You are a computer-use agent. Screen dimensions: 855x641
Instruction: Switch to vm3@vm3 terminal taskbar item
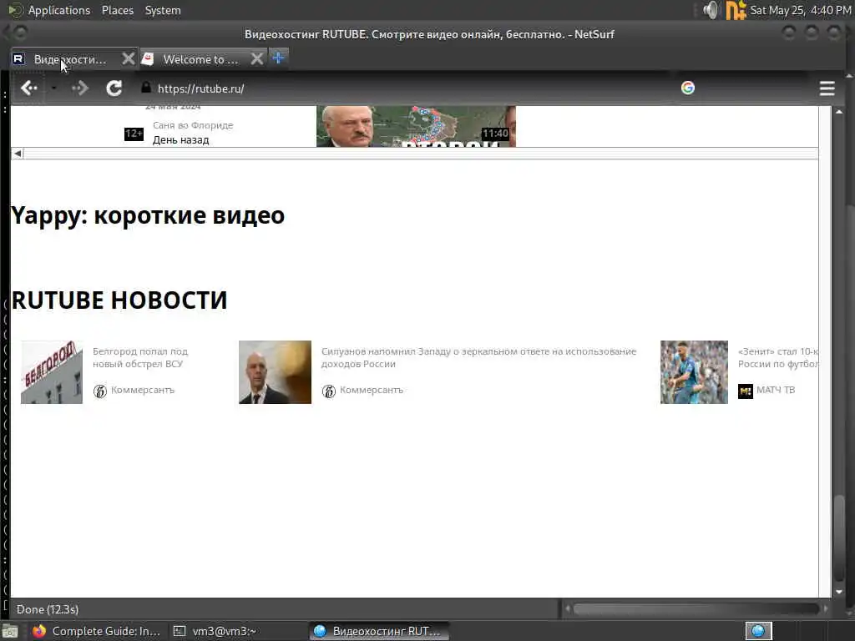click(215, 631)
